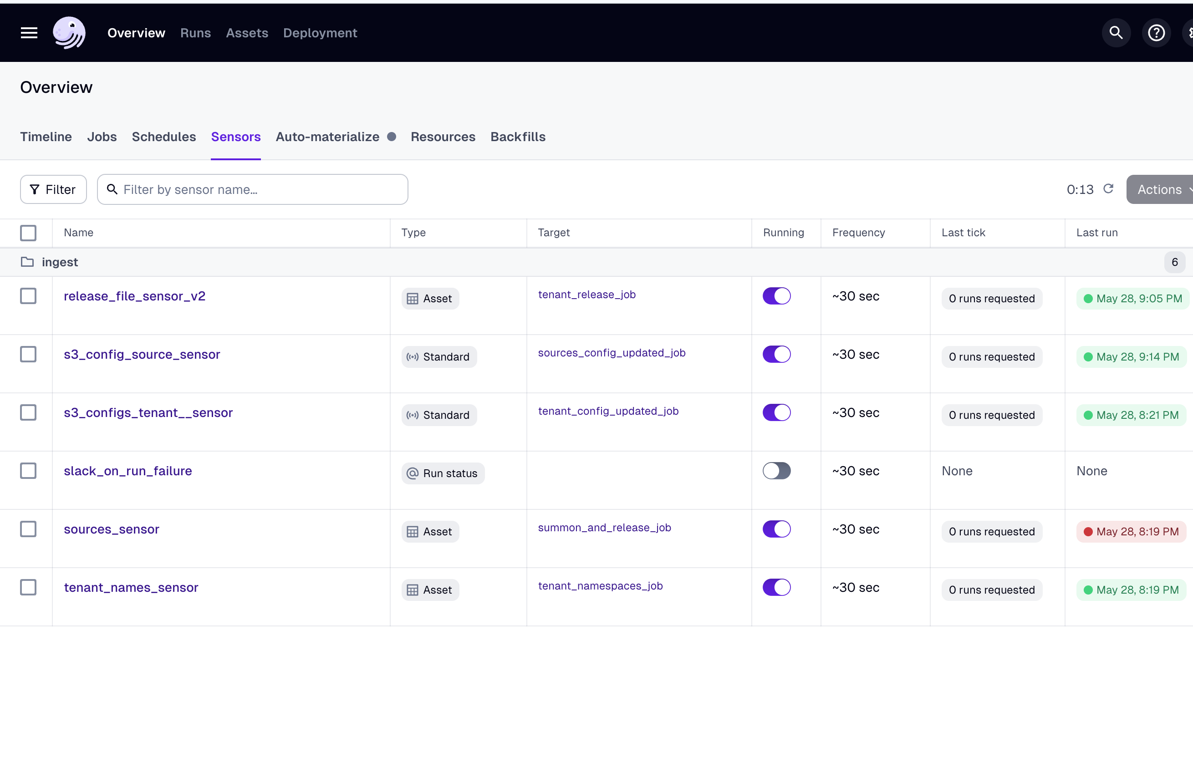
Task: Open tenant_namespaces_job target link
Action: click(600, 585)
